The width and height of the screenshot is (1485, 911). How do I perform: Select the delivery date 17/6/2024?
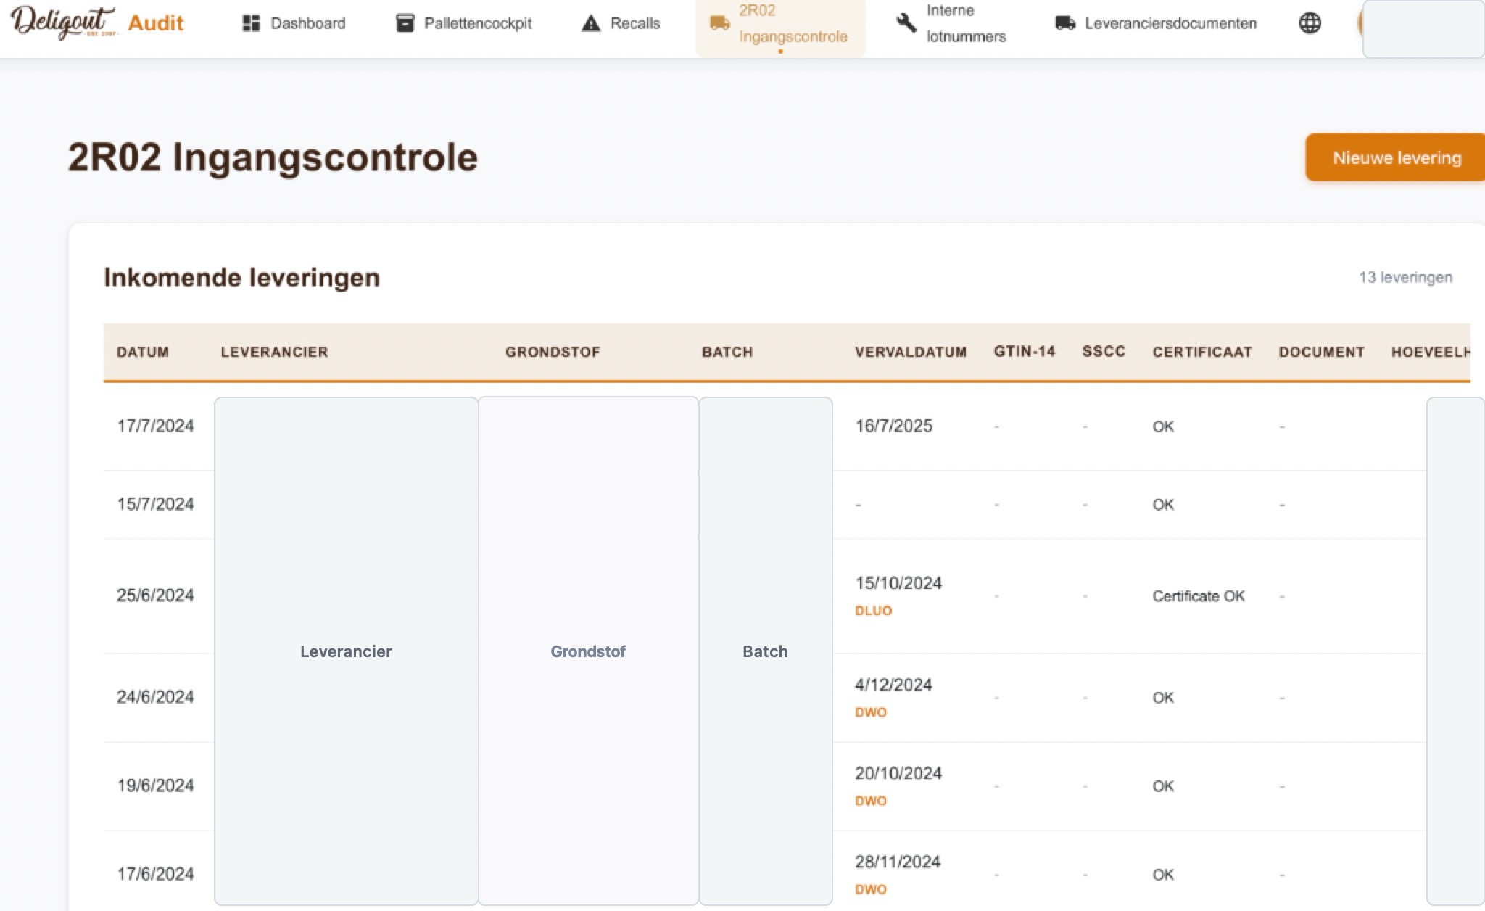click(155, 874)
